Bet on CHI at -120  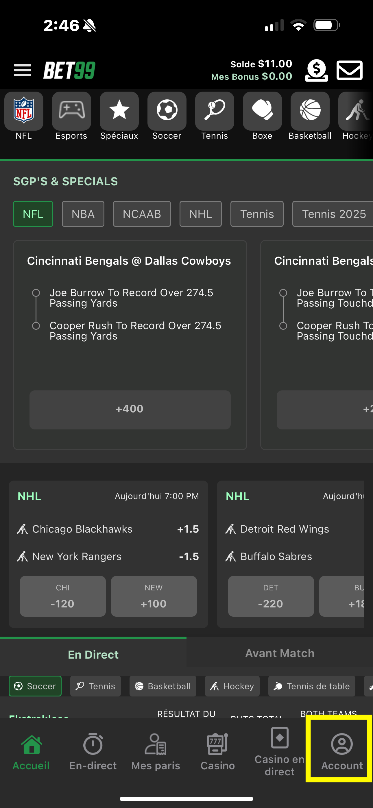click(x=62, y=596)
